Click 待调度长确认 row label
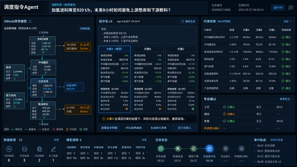Viewport: 297px width, 167px height. 212,128
